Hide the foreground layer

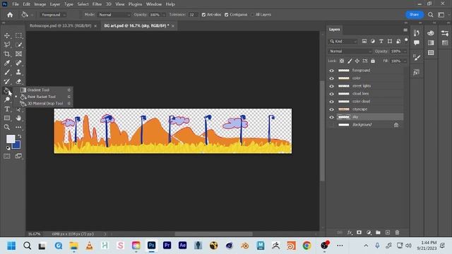331,71
